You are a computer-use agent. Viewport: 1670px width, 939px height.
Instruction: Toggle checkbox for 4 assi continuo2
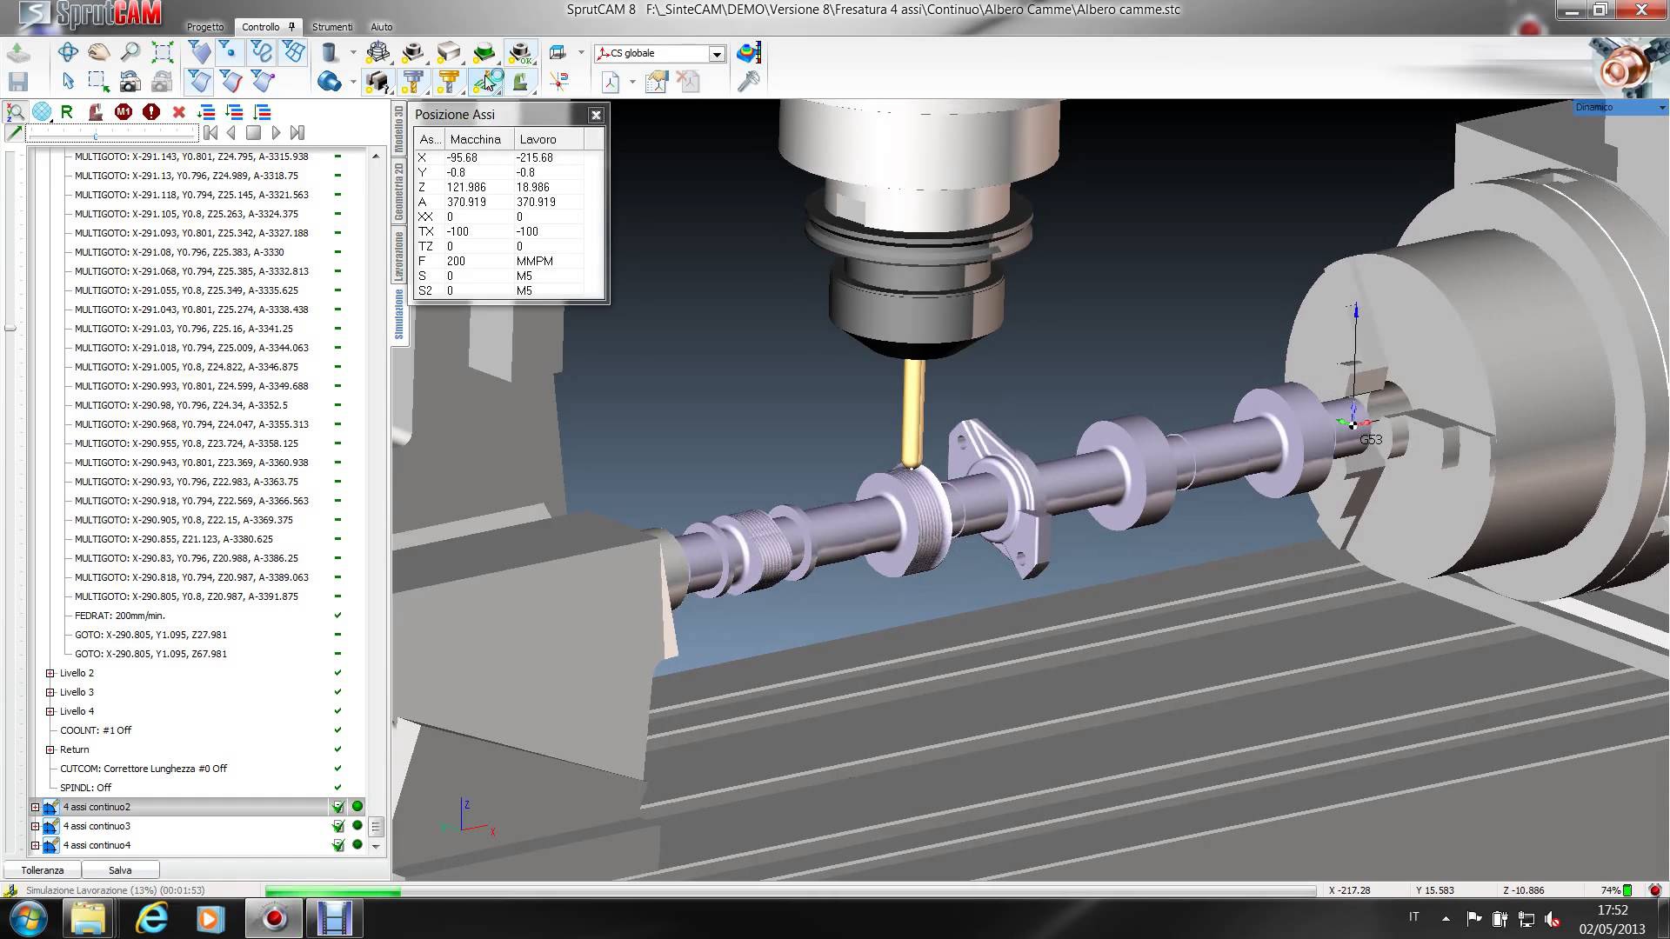[x=337, y=807]
